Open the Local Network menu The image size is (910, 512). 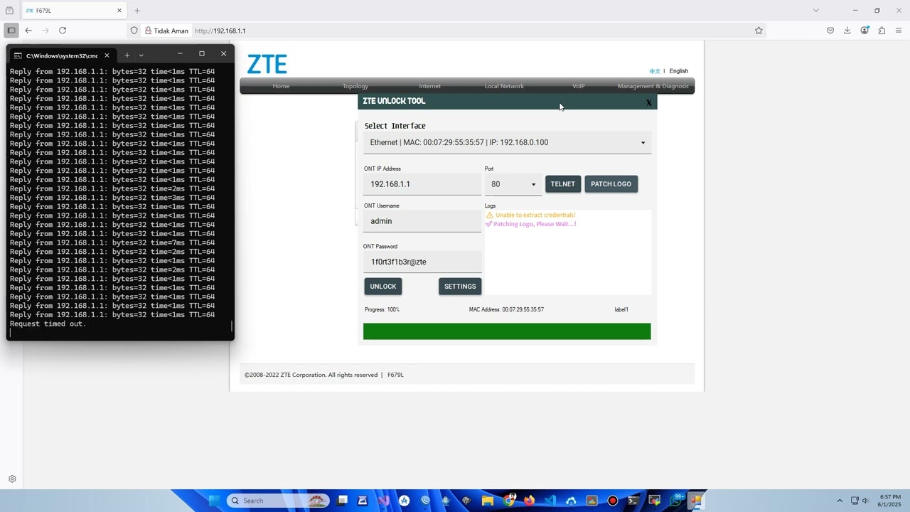(x=504, y=86)
